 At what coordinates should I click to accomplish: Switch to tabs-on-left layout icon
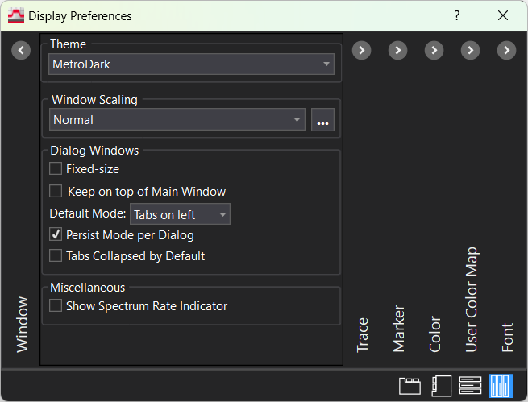coord(440,385)
